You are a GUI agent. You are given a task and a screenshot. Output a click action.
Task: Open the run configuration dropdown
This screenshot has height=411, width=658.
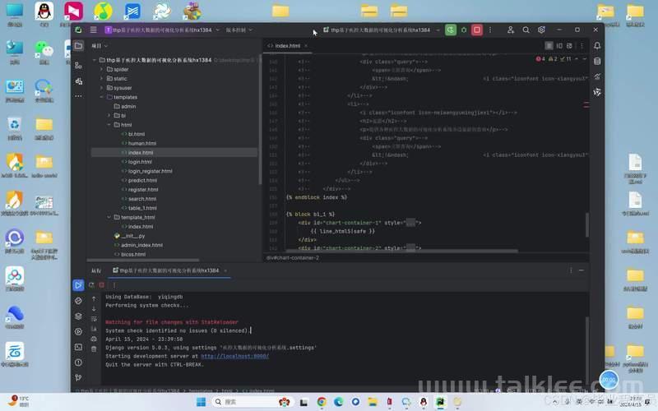click(x=381, y=30)
